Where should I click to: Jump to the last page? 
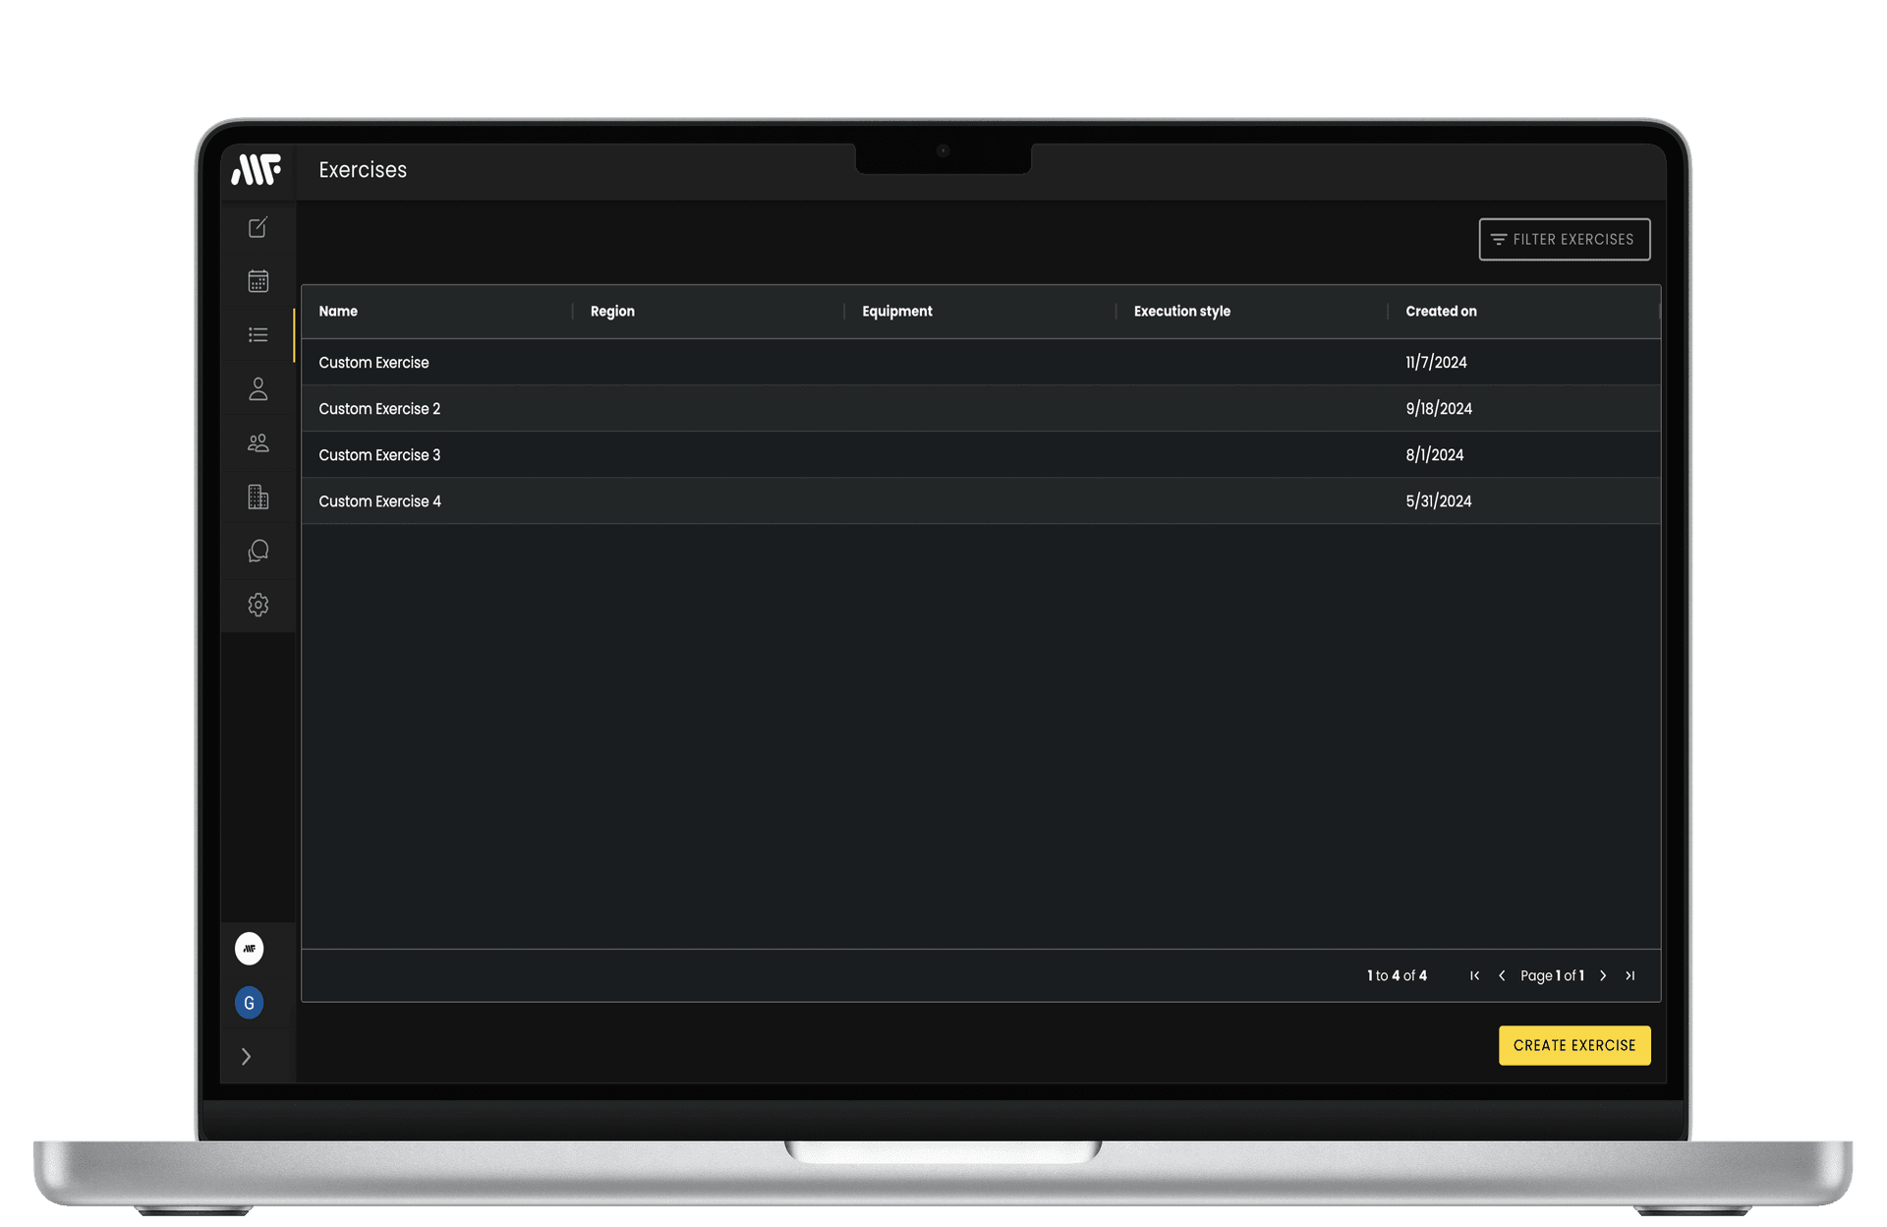coord(1630,976)
